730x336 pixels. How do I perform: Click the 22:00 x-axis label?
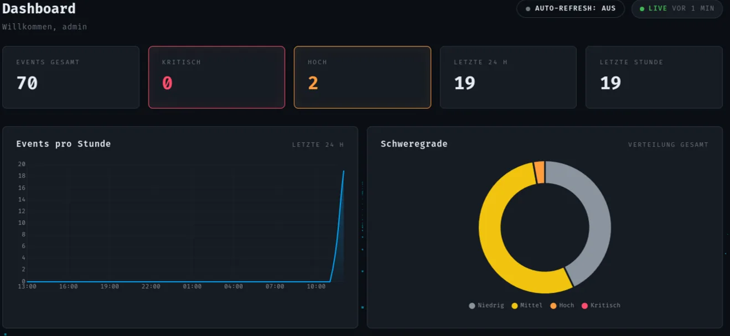[x=151, y=287]
